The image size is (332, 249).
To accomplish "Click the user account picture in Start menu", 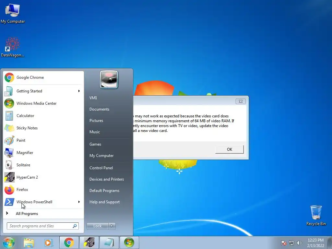I will [x=109, y=80].
